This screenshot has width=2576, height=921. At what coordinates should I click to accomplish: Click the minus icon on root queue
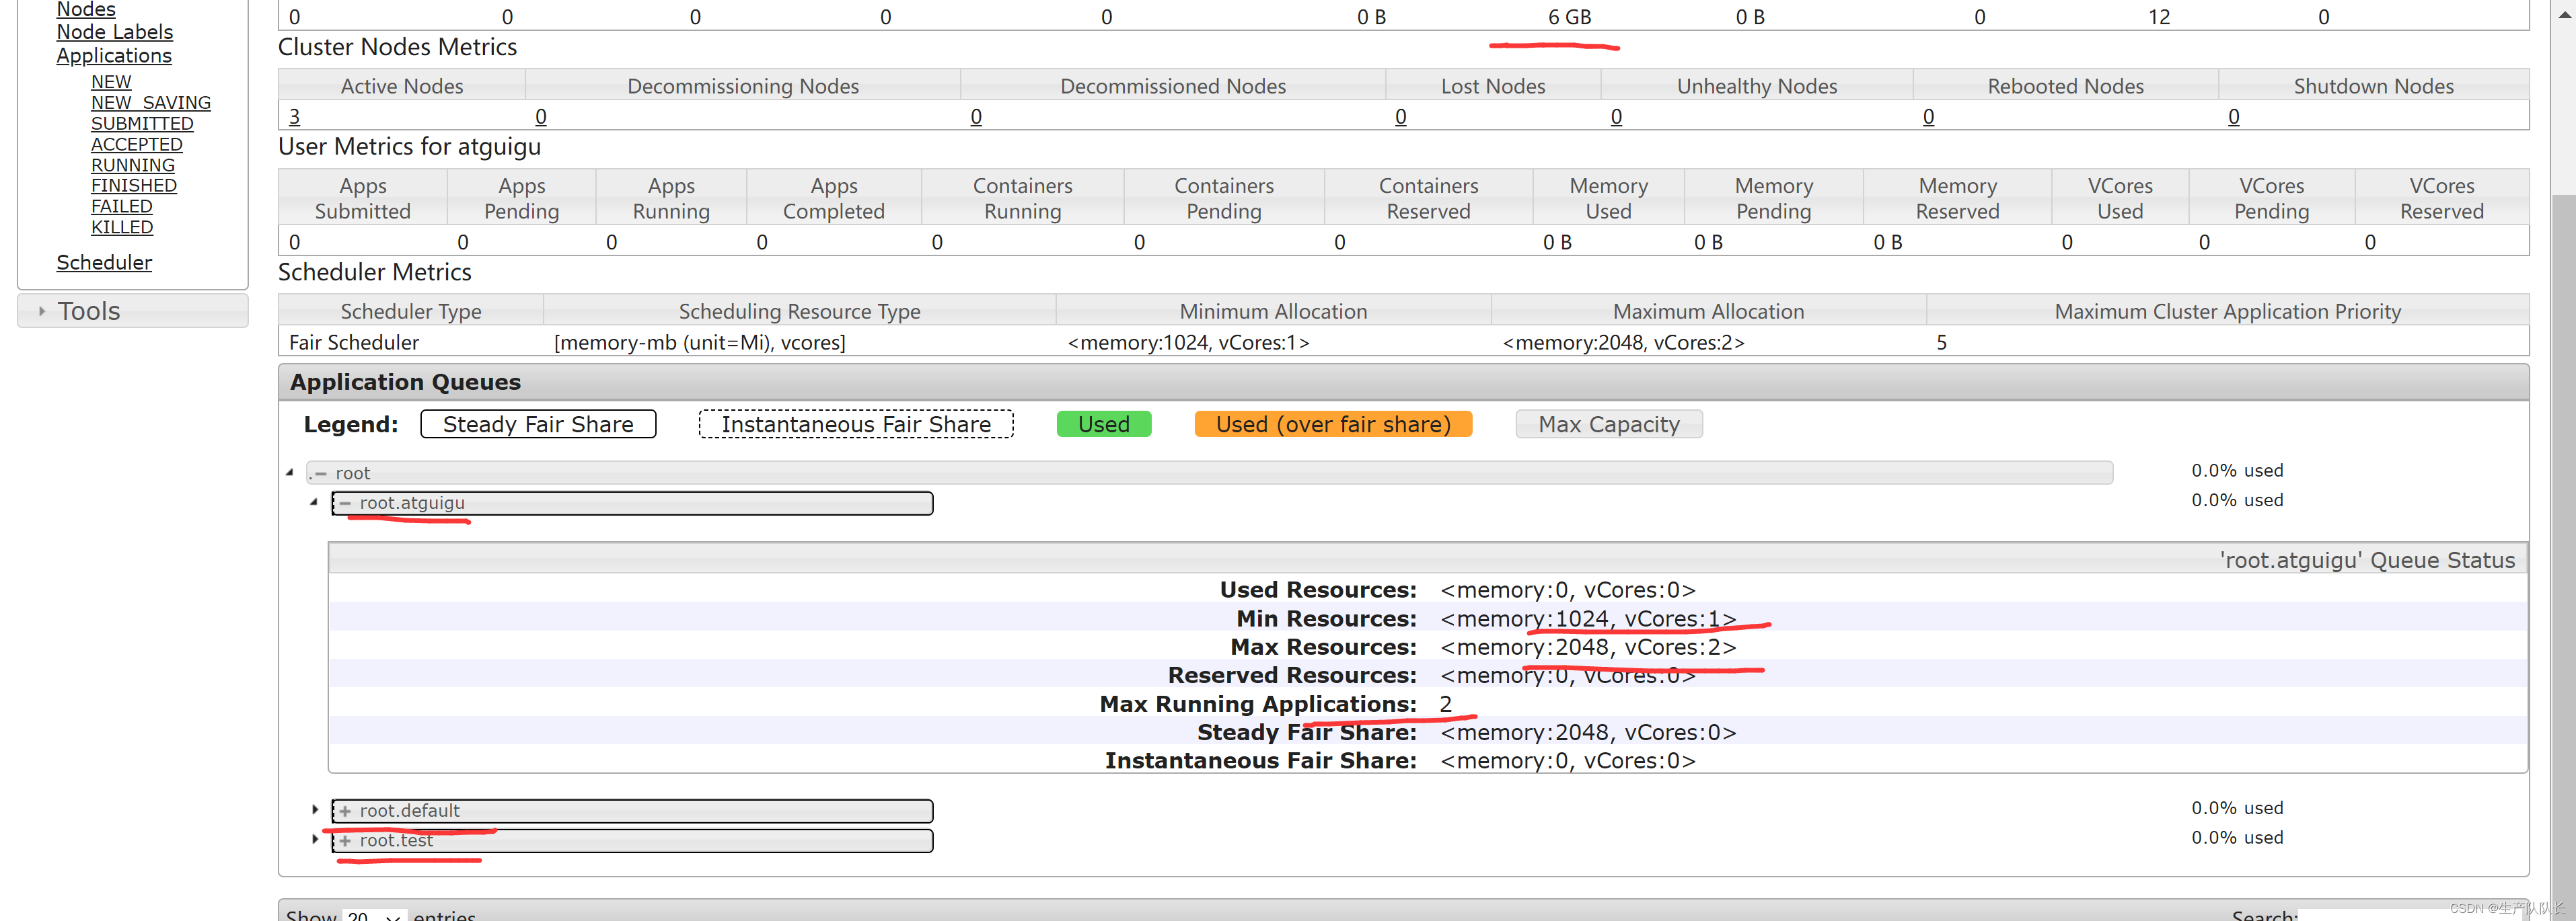pos(321,473)
